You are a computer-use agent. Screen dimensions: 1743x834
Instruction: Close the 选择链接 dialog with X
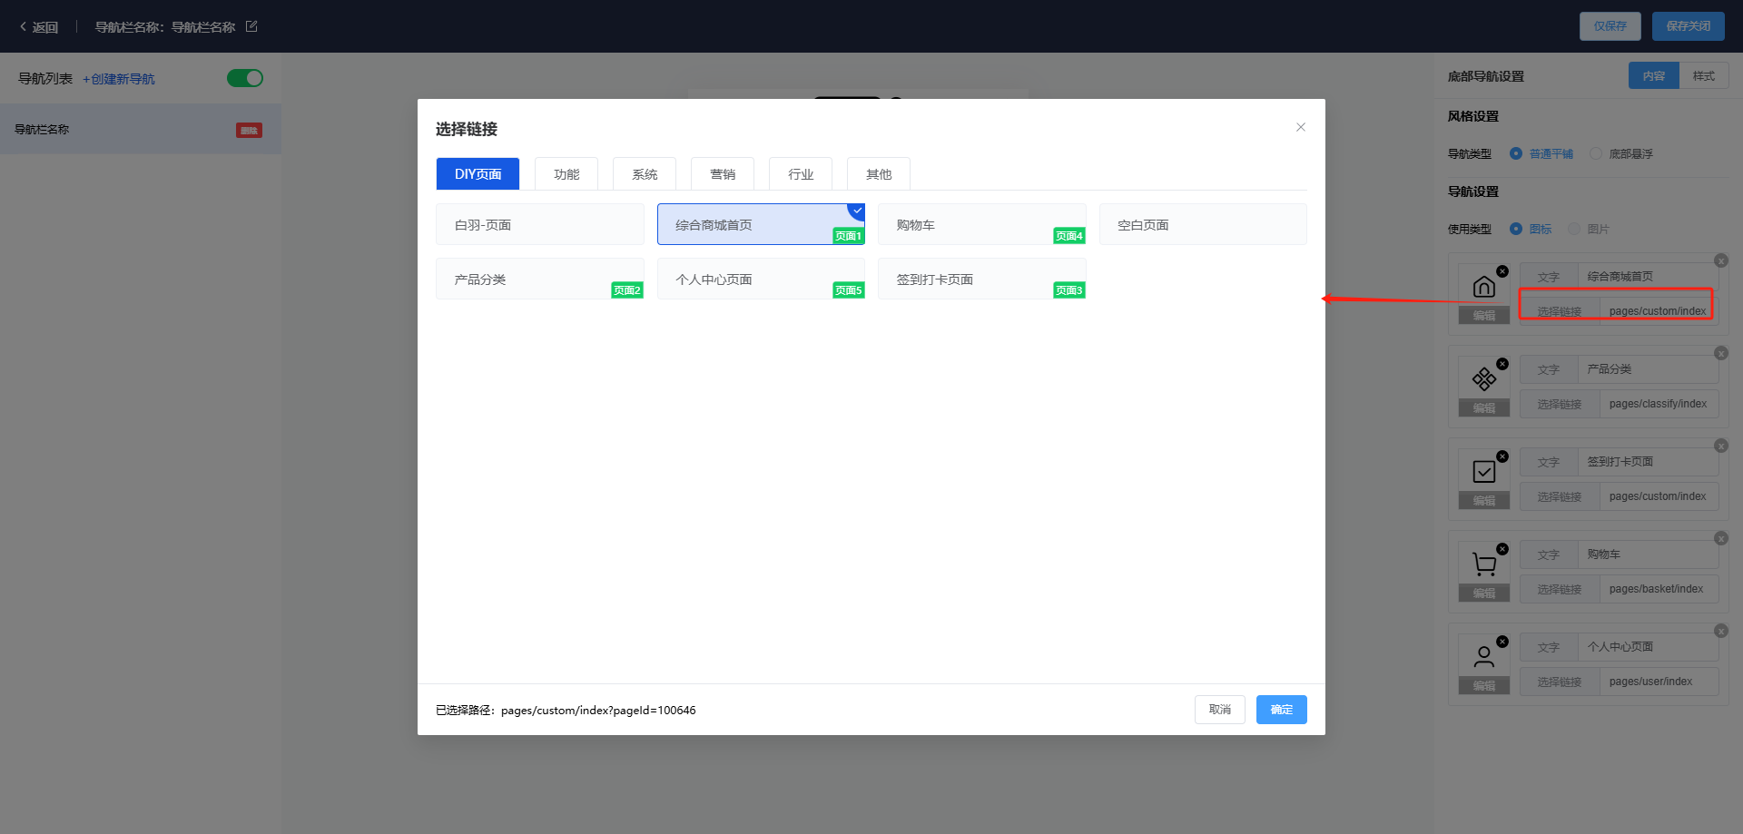(1300, 127)
